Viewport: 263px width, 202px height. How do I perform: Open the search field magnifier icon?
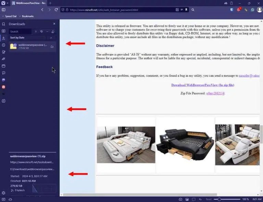point(193,10)
